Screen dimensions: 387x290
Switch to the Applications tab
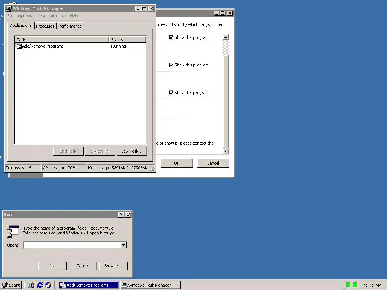click(x=21, y=25)
